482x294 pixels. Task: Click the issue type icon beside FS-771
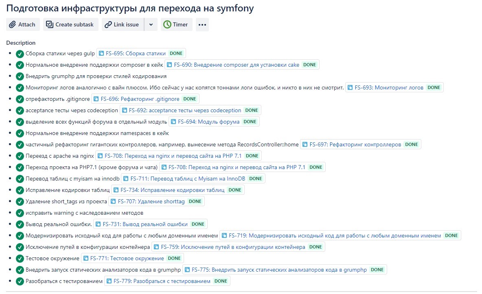pos(86,258)
